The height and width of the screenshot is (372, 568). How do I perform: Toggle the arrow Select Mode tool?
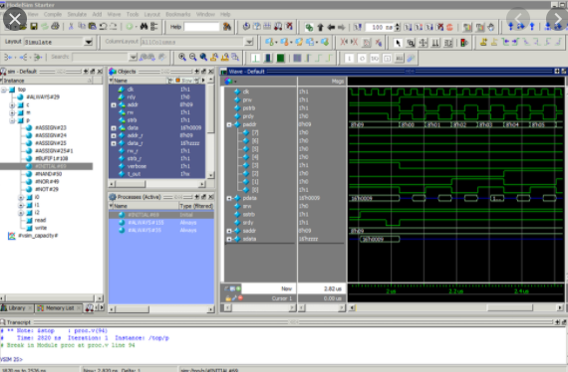click(x=399, y=43)
